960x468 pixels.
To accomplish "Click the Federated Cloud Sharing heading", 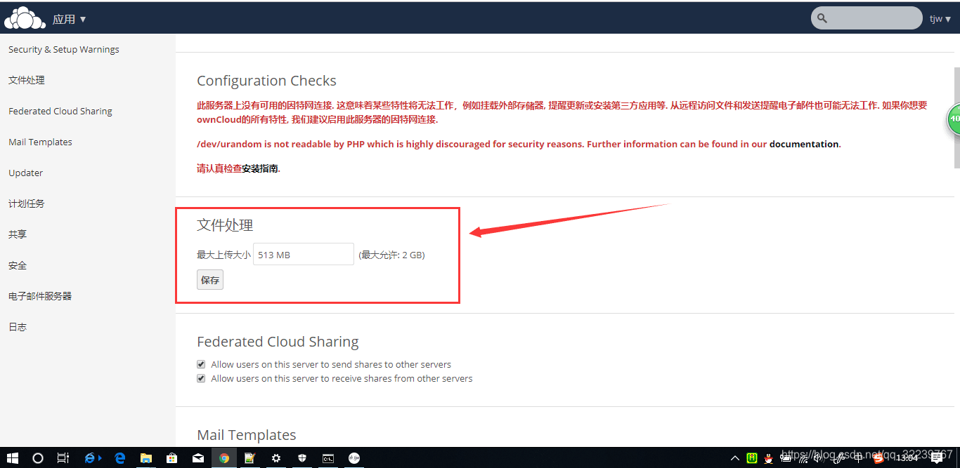I will [x=278, y=342].
